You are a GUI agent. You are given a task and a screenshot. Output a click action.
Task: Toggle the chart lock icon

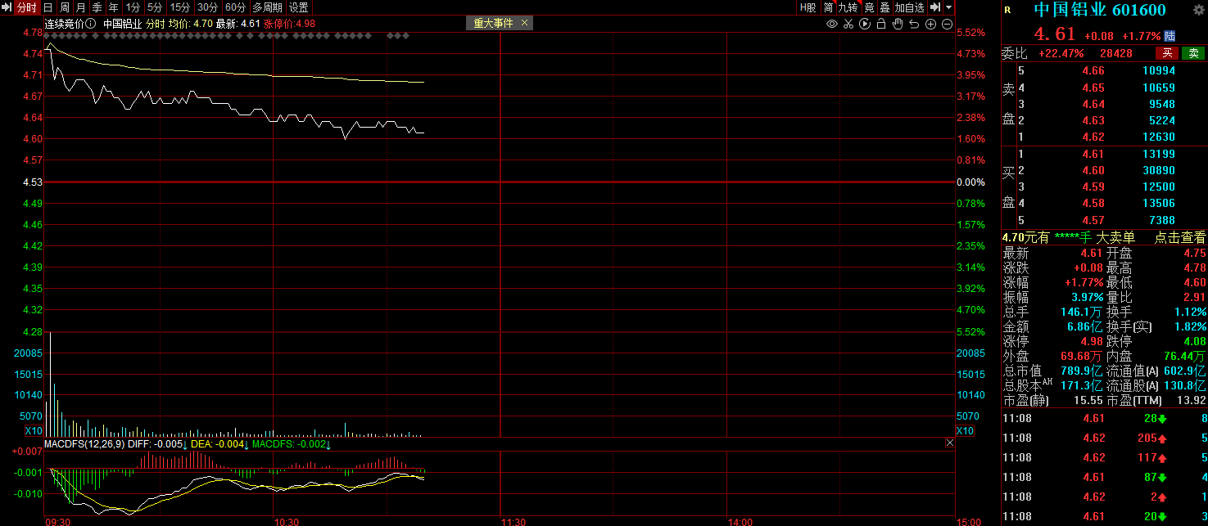pyautogui.click(x=881, y=24)
